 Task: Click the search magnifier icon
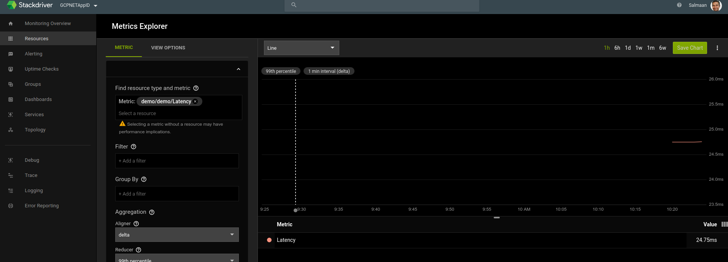294,5
